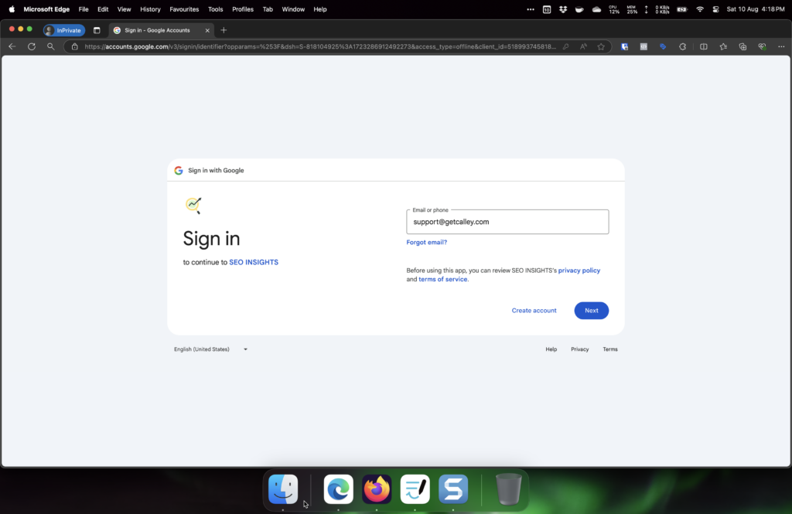Click the Google G logo in header

179,171
